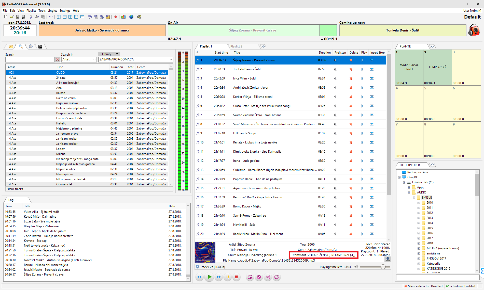Add a new playlist tab
Image resolution: width=484 pixels, height=290 pixels.
tap(263, 46)
